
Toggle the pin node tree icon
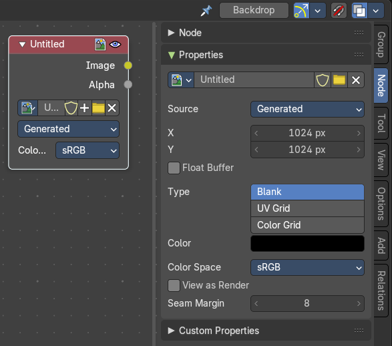click(x=206, y=11)
